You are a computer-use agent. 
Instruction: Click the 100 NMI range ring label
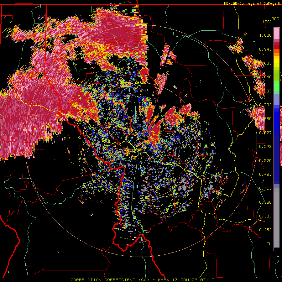[x=141, y=25]
